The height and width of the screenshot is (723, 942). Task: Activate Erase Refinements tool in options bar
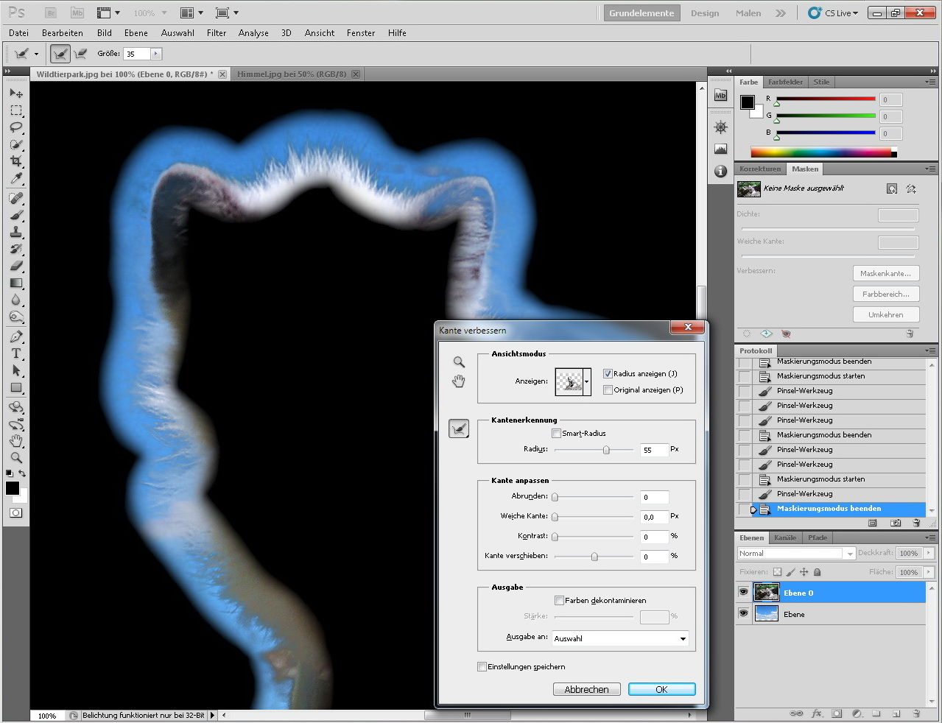pyautogui.click(x=81, y=54)
